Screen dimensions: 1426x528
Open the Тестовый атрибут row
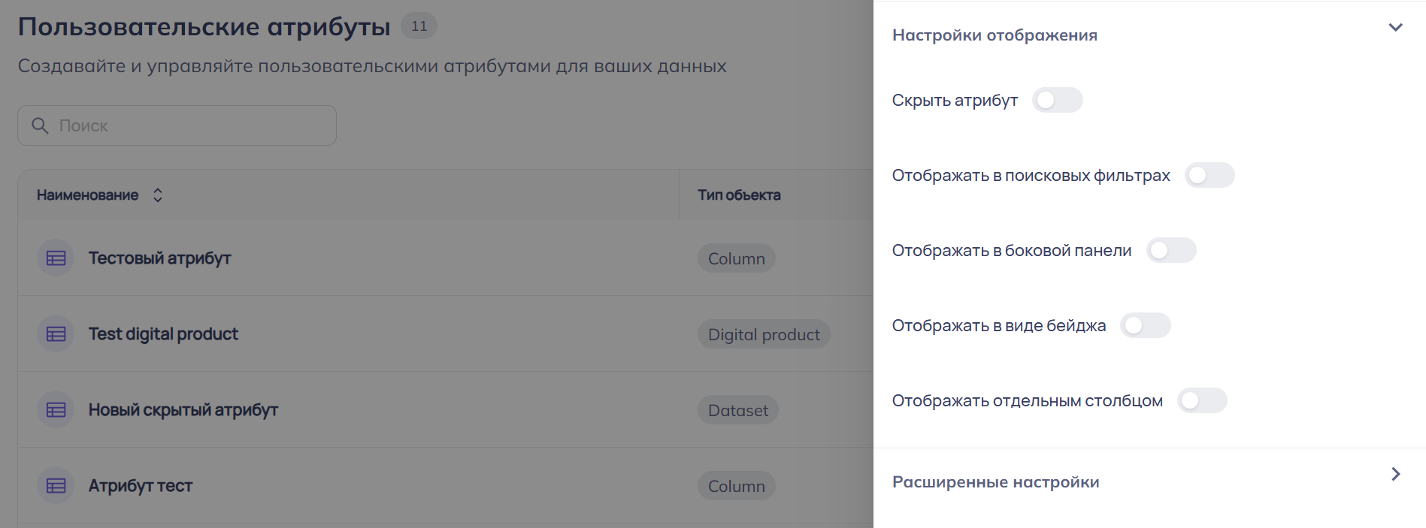click(159, 258)
